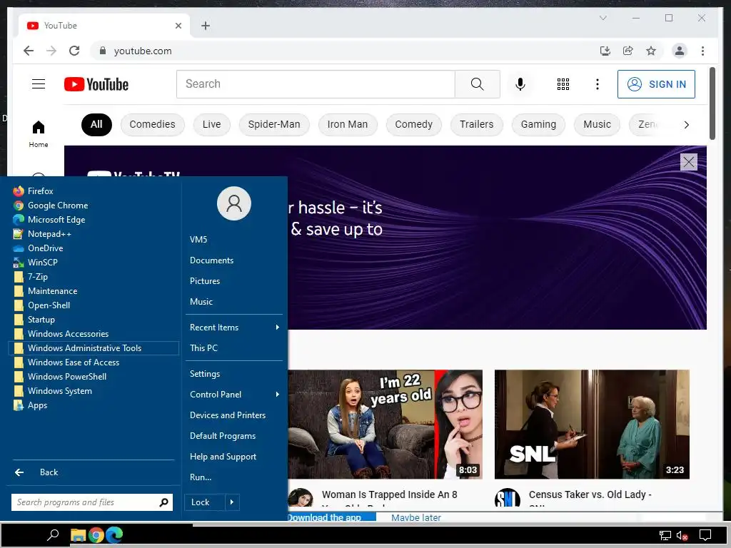
Task: Select the Comedies category chip
Action: click(153, 124)
